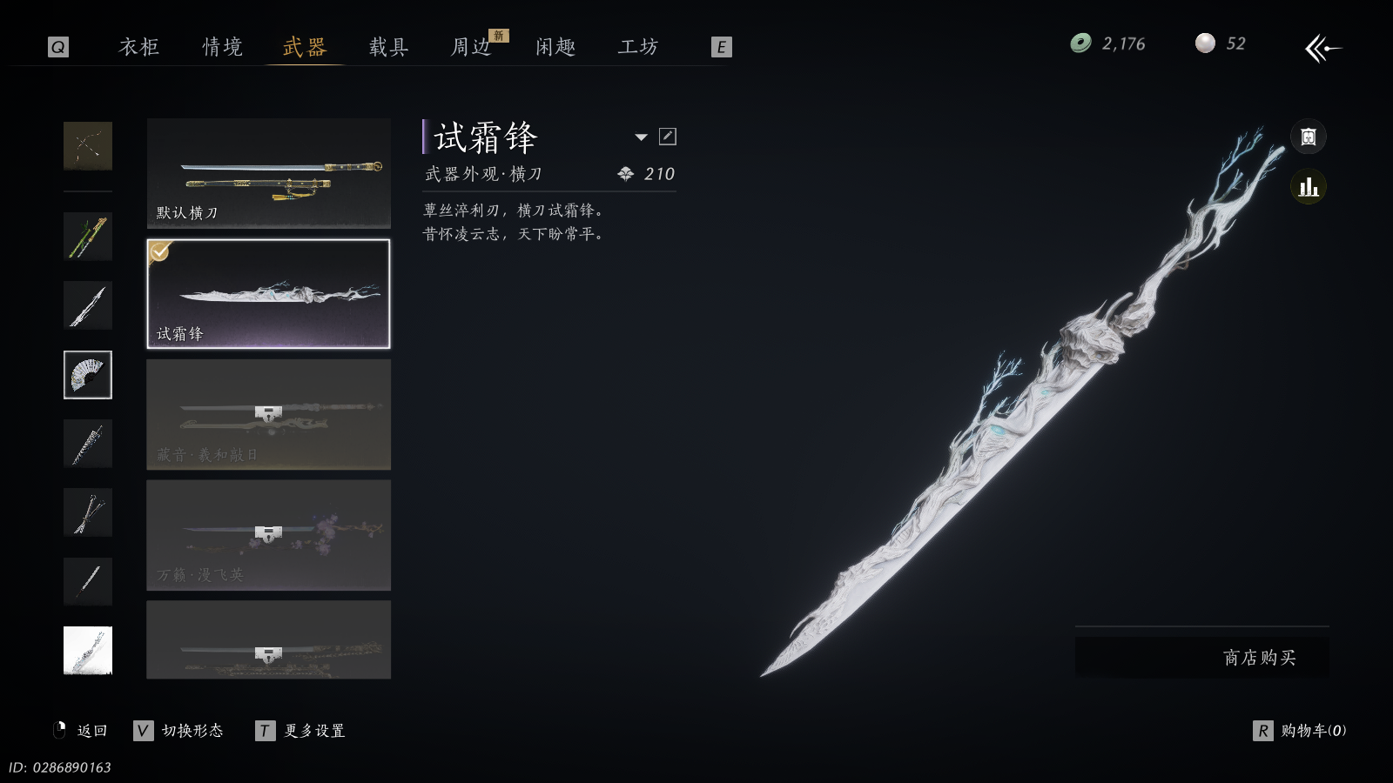This screenshot has width=1393, height=783.
Task: Open the character preview icon
Action: point(1308,137)
